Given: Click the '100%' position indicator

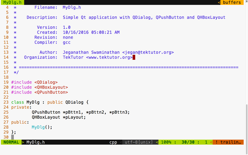Looking at the screenshot, I should coord(166,142).
